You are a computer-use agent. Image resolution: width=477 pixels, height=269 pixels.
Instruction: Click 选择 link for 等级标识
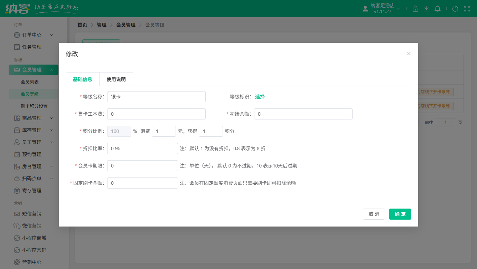click(x=260, y=97)
